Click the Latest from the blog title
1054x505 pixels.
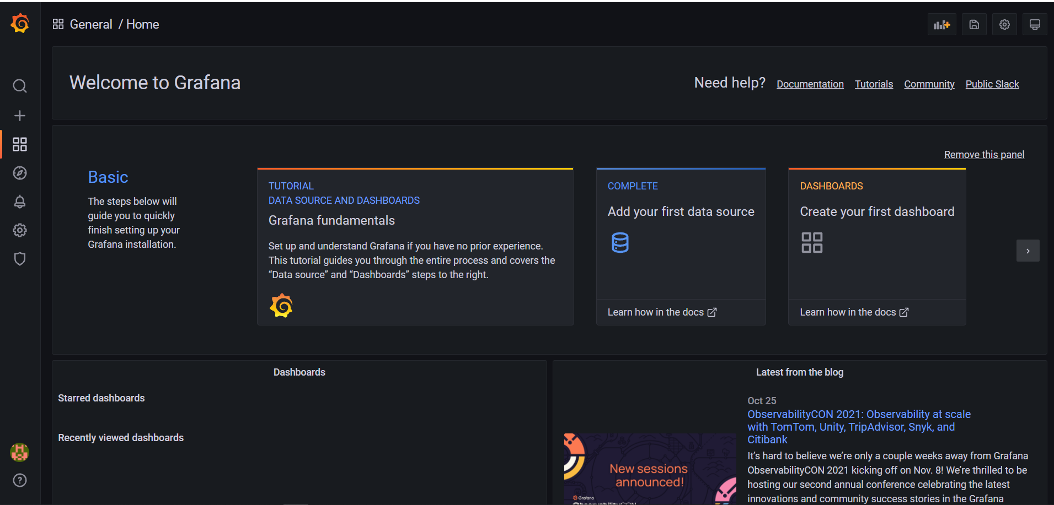[x=800, y=372]
